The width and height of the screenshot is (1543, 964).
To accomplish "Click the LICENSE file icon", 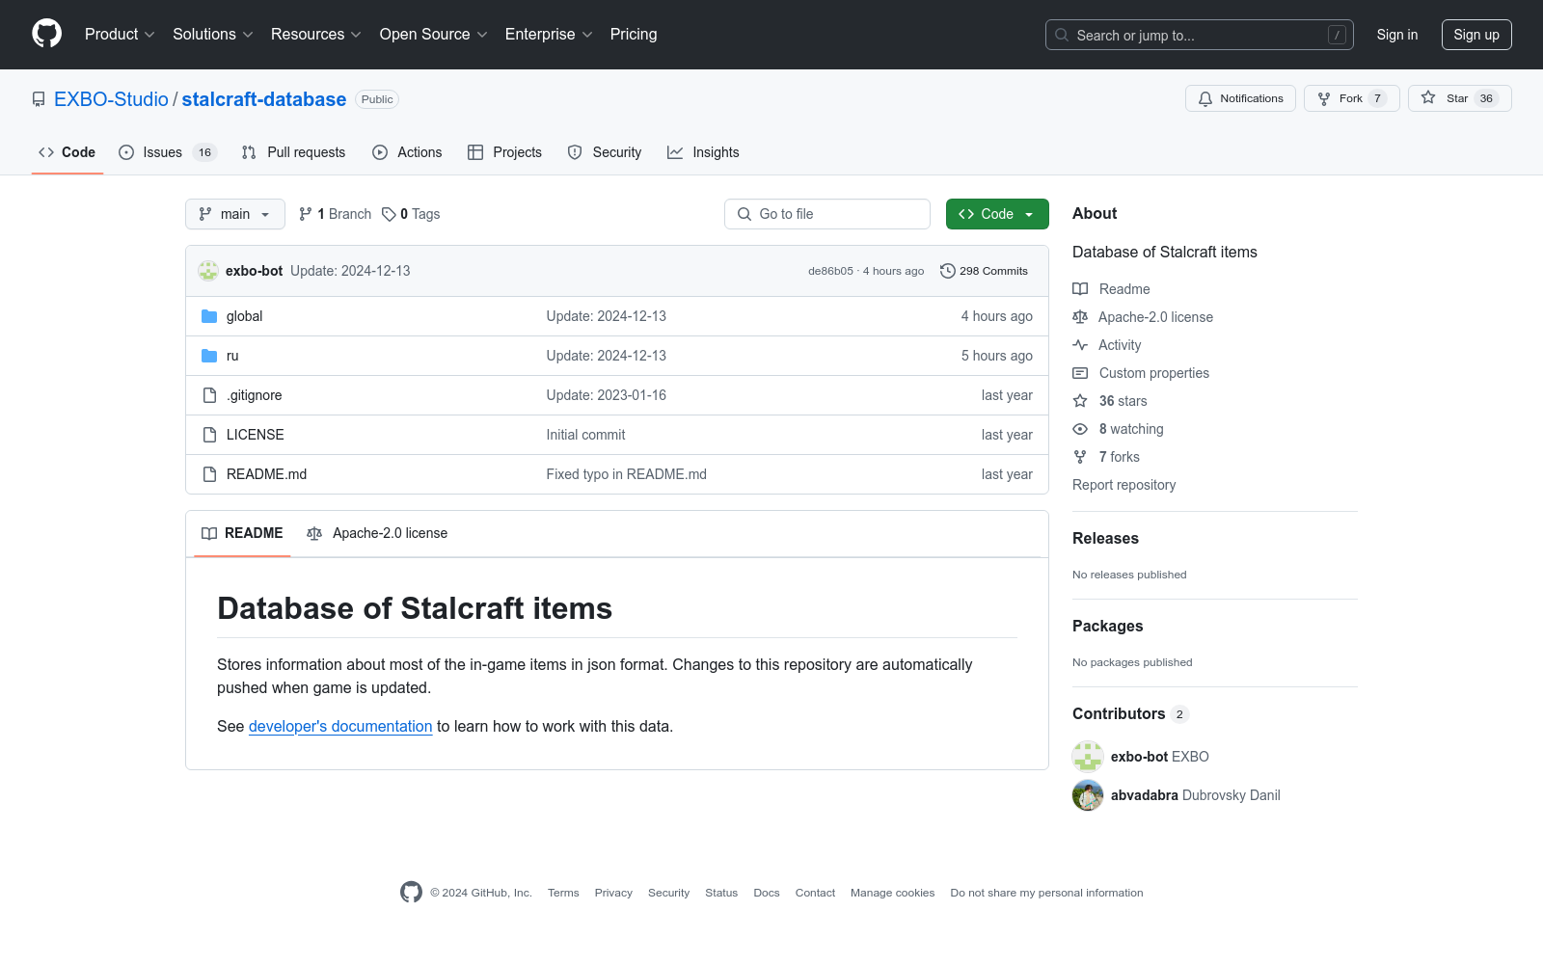I will coord(209,435).
